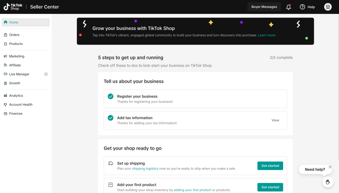Click the Register your business checkmark
This screenshot has width=339, height=193.
tap(110, 96)
